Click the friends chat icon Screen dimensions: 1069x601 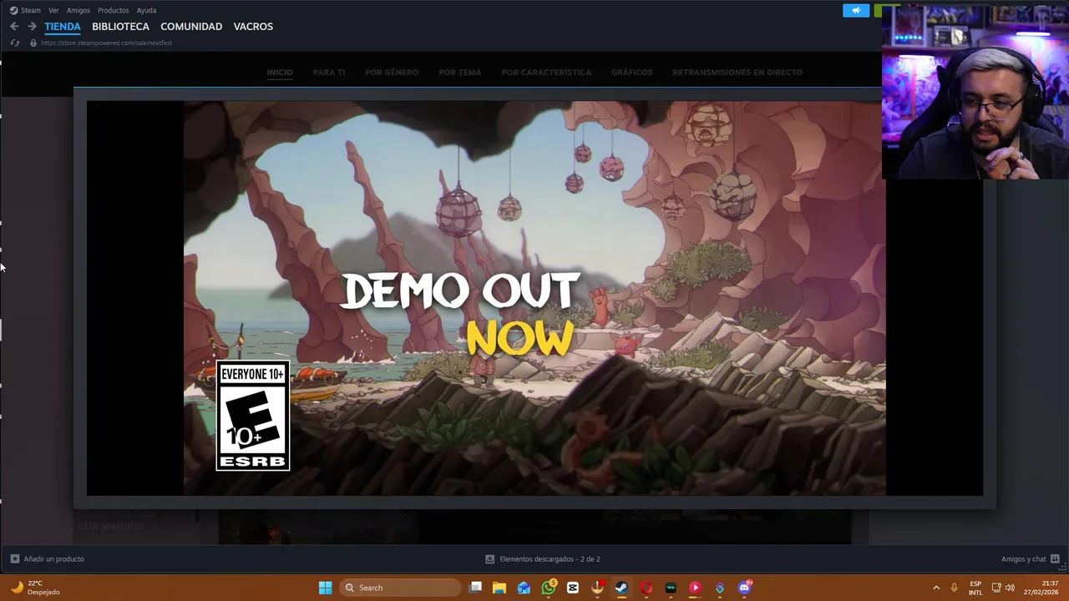pyautogui.click(x=1055, y=559)
